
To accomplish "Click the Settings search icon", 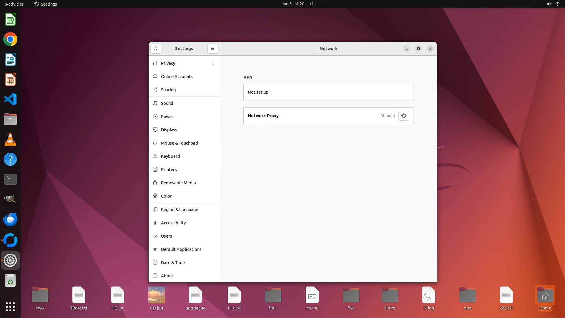I will tap(156, 49).
